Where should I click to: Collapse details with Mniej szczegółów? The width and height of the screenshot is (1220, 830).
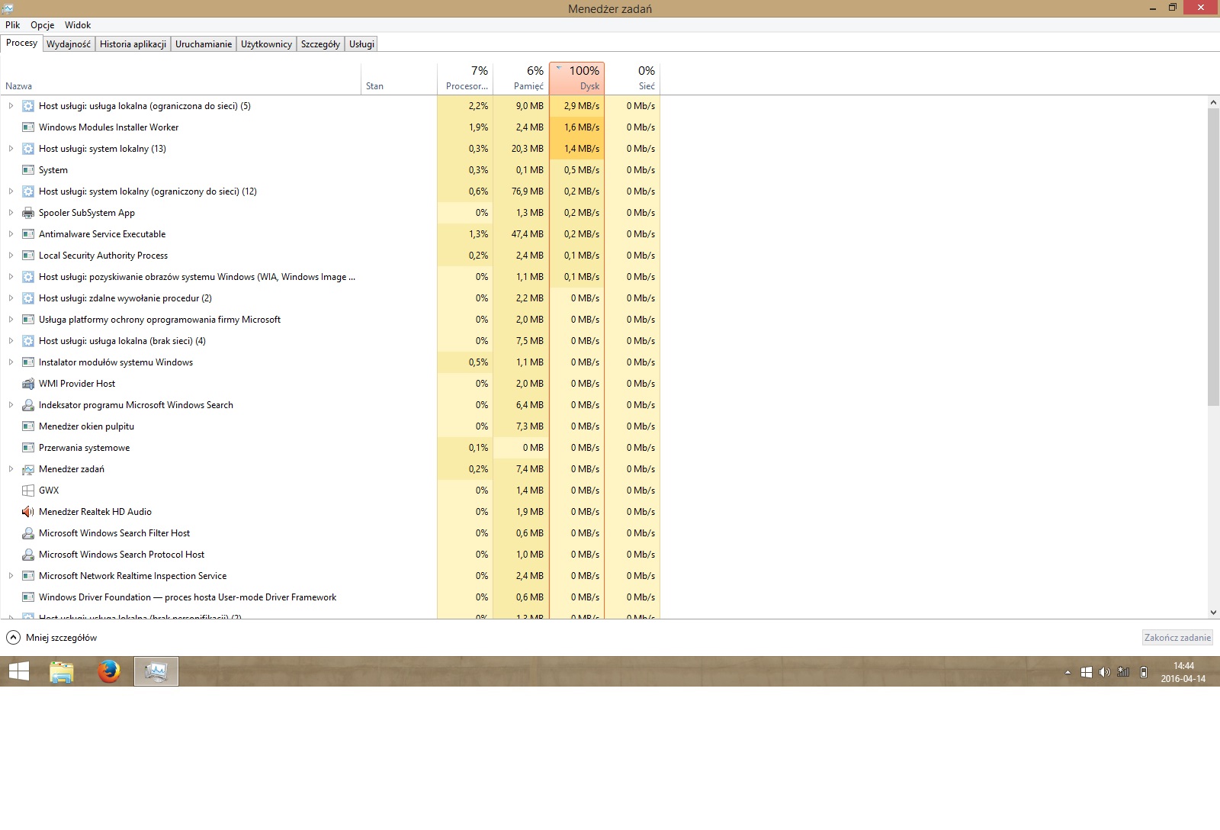[52, 638]
